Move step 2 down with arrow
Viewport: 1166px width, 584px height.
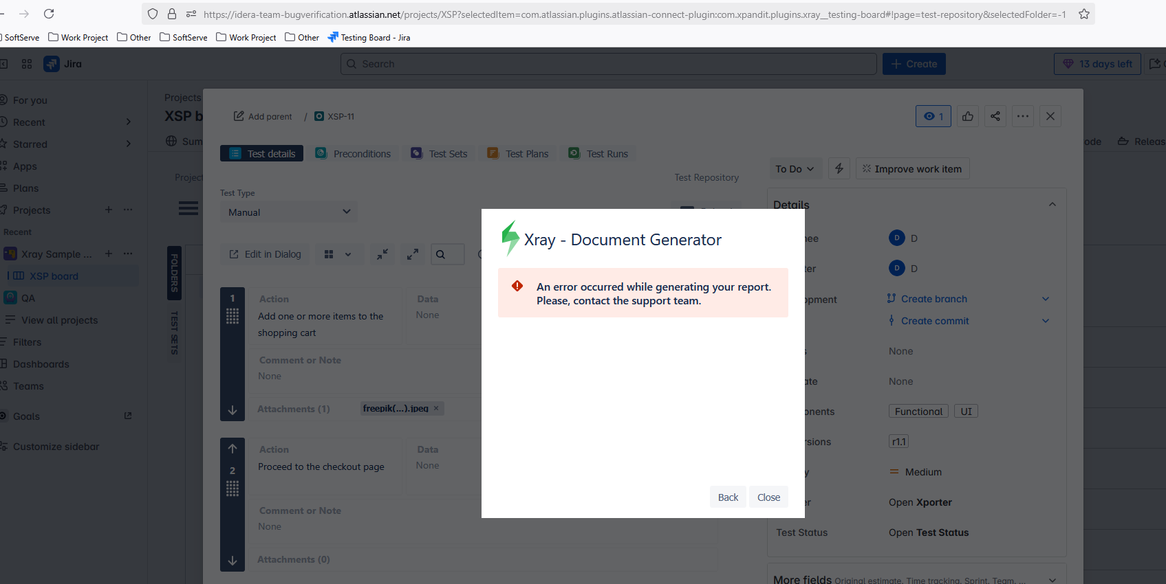(x=233, y=561)
